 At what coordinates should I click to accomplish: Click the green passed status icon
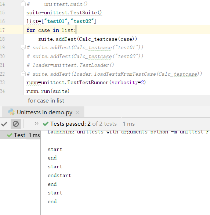46,124
